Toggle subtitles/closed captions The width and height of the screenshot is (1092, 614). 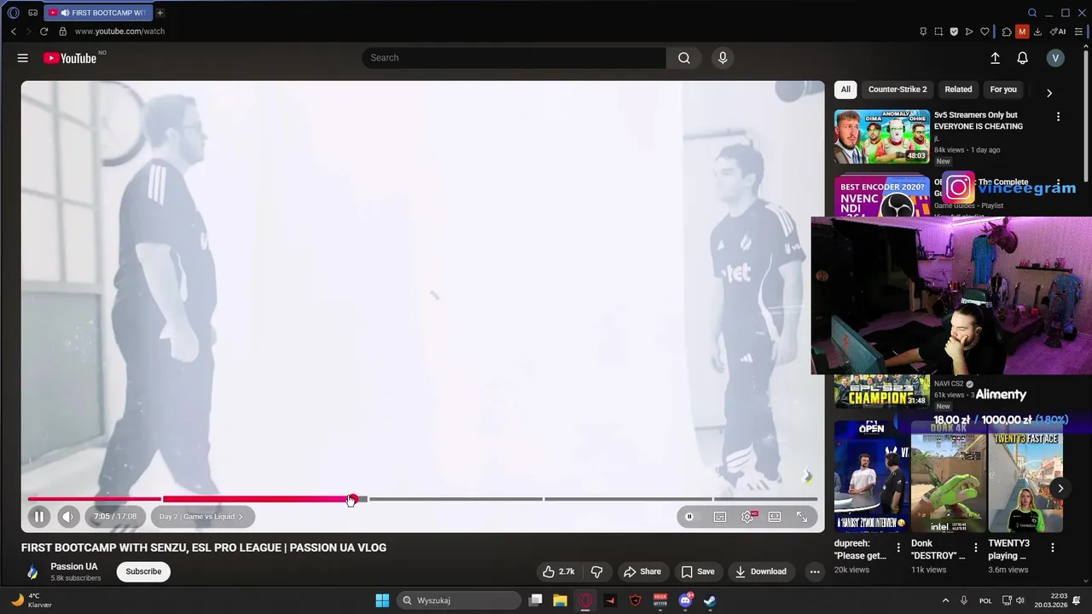point(720,517)
